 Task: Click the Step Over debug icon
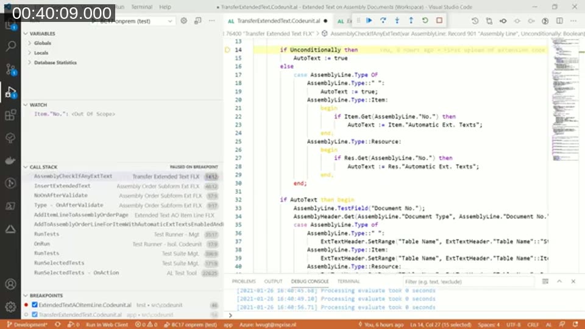coord(383,21)
